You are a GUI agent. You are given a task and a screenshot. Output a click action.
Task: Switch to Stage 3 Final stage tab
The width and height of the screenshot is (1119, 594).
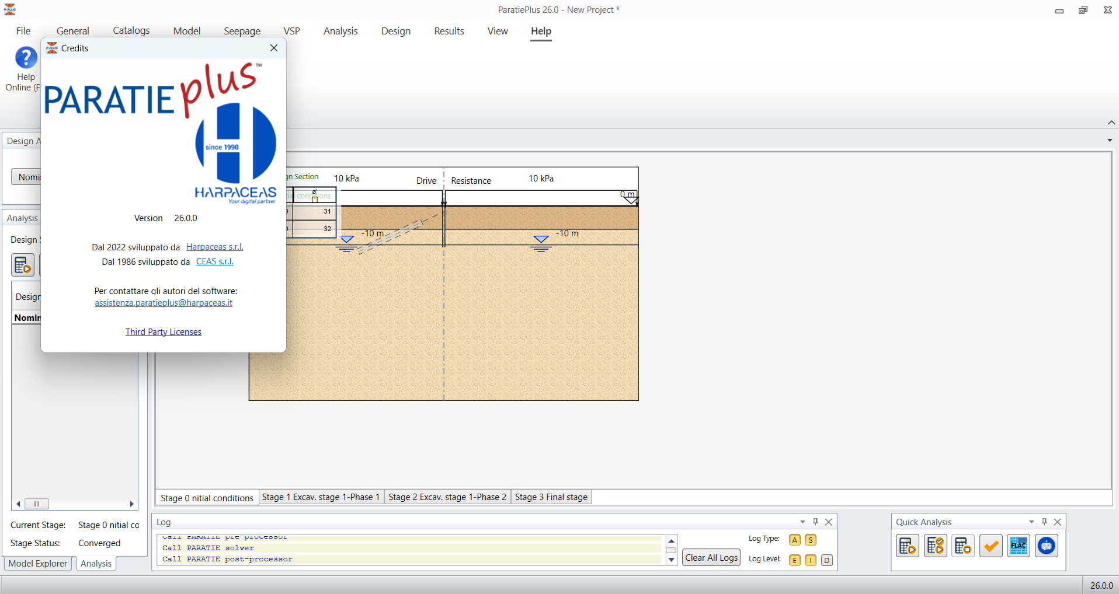(x=551, y=497)
